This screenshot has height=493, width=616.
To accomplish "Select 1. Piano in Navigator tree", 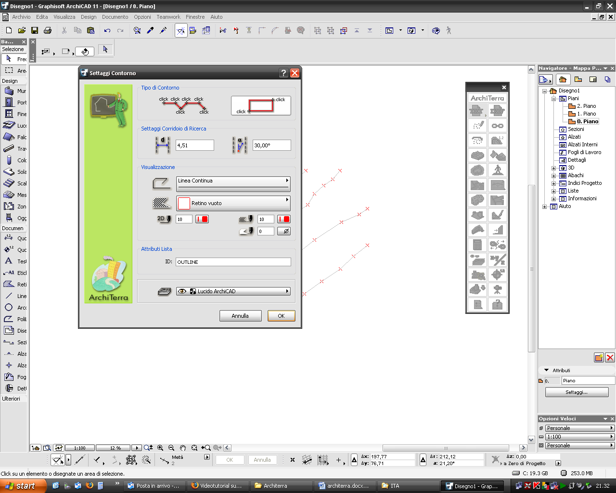I will click(586, 114).
